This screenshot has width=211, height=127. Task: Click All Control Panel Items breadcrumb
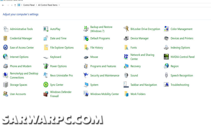(x=48, y=5)
